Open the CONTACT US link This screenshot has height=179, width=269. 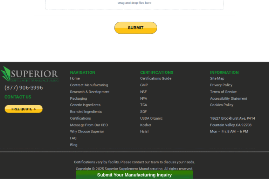[x=18, y=97]
